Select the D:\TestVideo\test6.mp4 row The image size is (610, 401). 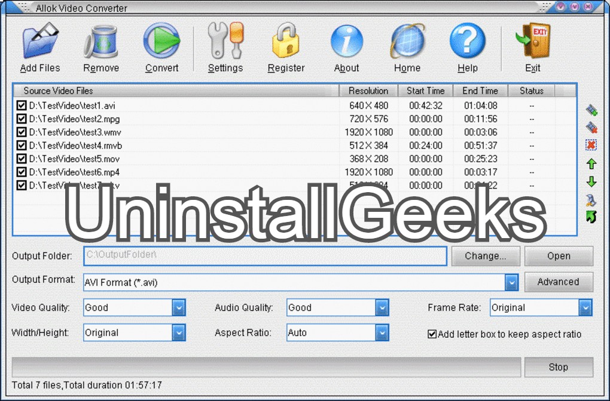coord(295,172)
